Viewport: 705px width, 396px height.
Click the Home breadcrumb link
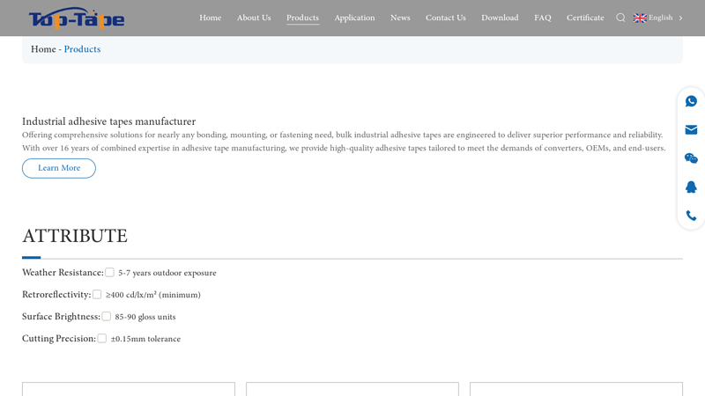(x=43, y=49)
